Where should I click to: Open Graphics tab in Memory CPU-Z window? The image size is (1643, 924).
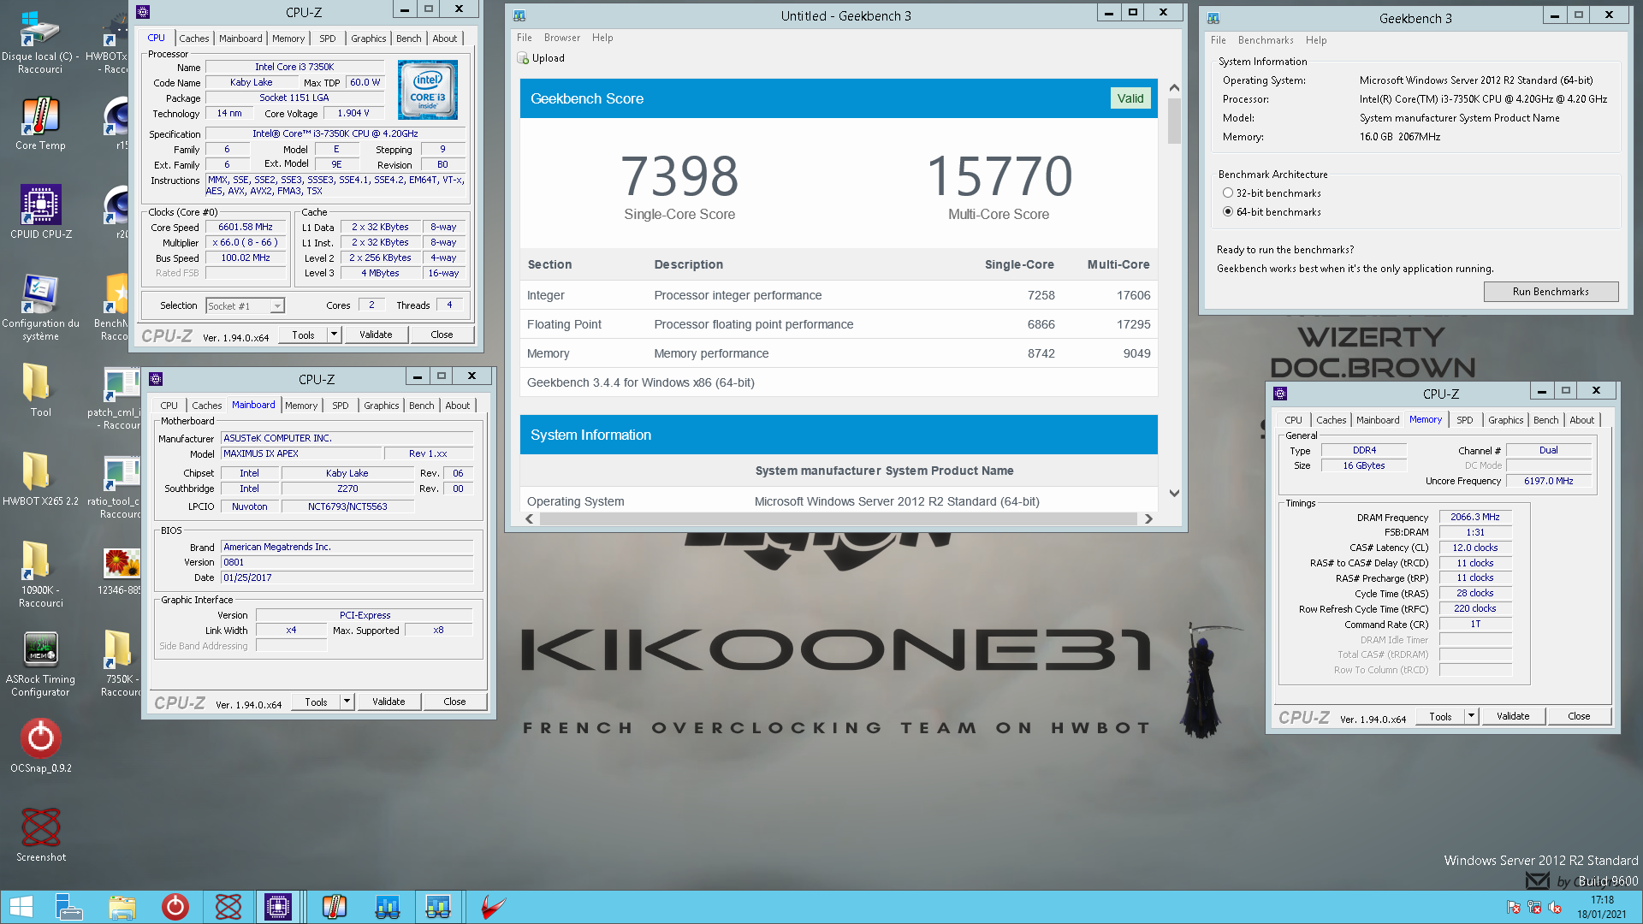[x=1505, y=420]
